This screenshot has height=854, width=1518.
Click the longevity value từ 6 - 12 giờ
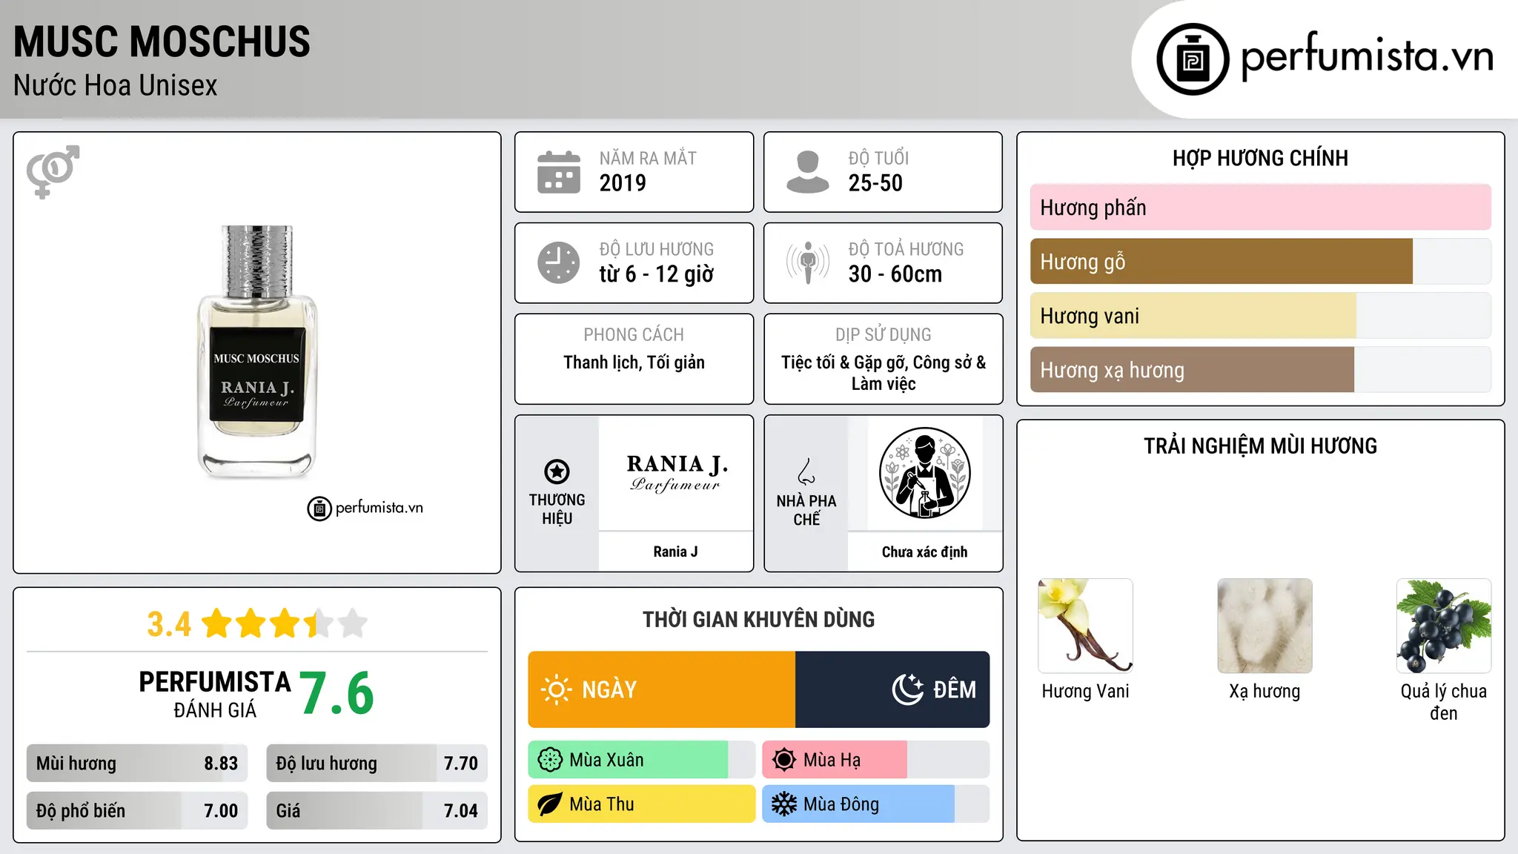(657, 274)
